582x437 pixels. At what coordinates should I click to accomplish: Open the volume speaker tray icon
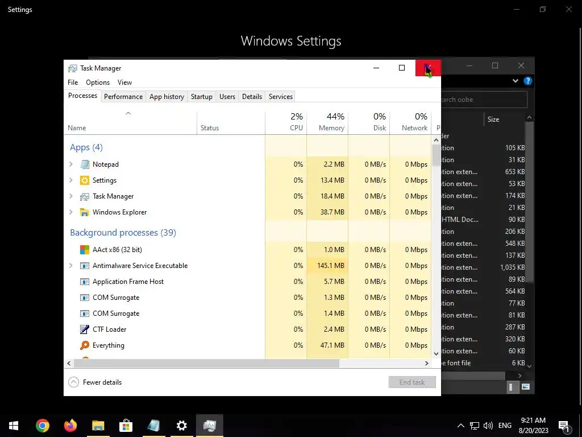488,426
